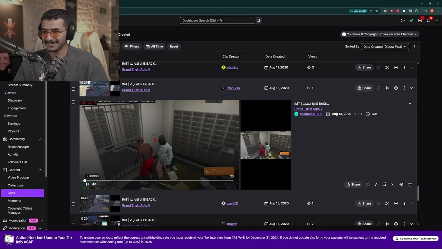The image size is (442, 249).
Task: Open the inbox with 3 notifications
Action: pyautogui.click(x=420, y=20)
